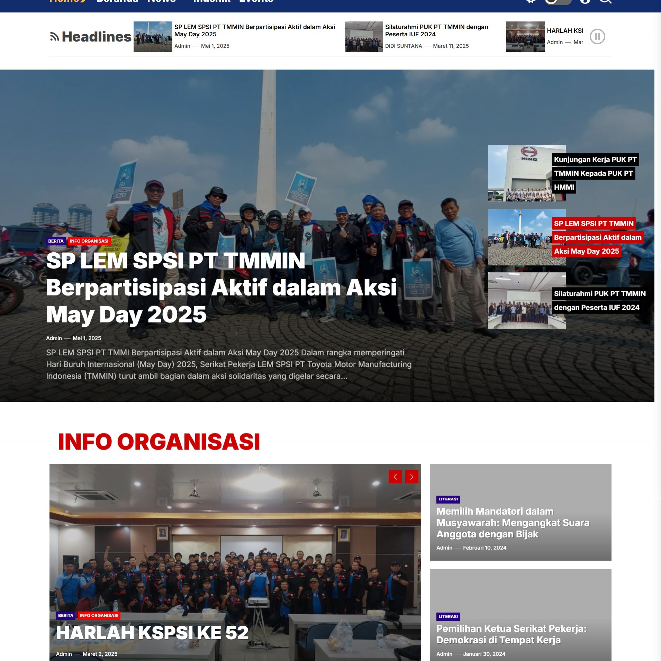Click the hero excerpt paragraph text

[x=229, y=364]
